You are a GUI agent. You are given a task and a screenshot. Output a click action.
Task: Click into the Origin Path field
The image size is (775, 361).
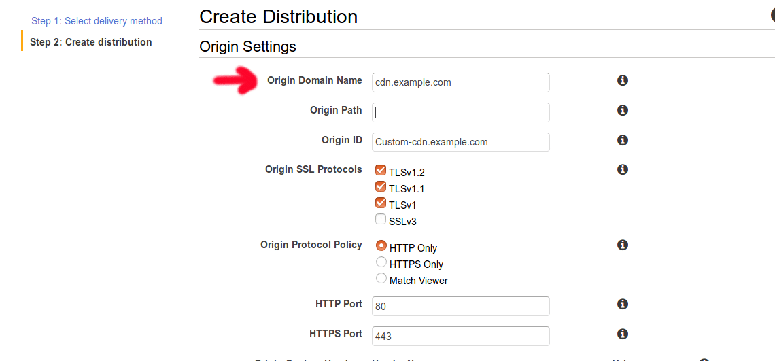[460, 112]
